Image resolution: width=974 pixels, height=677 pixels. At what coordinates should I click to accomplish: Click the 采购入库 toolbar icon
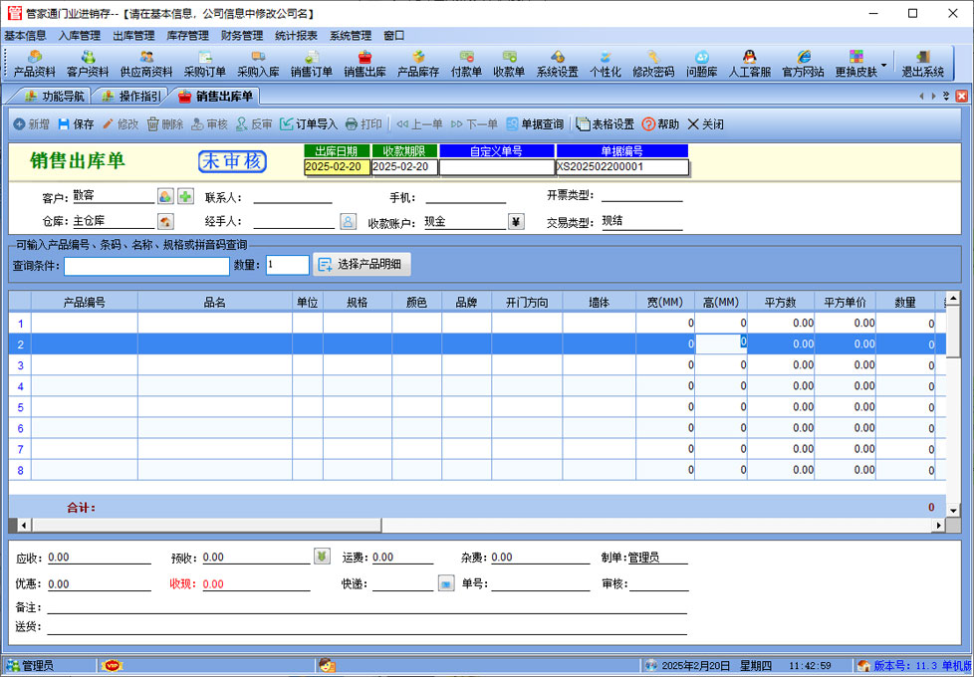pyautogui.click(x=258, y=64)
